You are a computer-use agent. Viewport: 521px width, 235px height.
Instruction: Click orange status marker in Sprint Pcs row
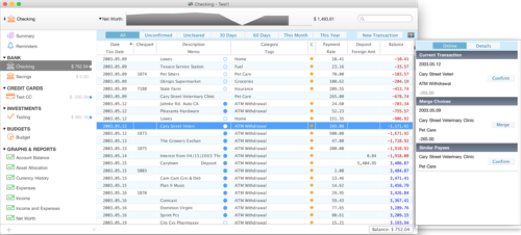[x=312, y=215]
